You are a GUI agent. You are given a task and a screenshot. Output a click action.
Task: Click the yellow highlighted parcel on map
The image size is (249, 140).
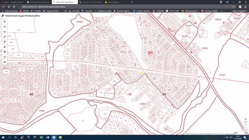tap(142, 73)
